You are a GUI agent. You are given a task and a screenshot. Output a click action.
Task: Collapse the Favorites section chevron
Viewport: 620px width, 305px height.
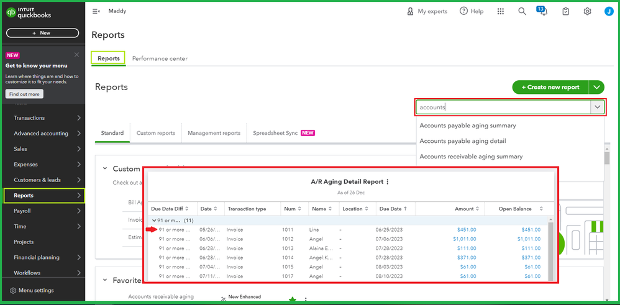105,280
